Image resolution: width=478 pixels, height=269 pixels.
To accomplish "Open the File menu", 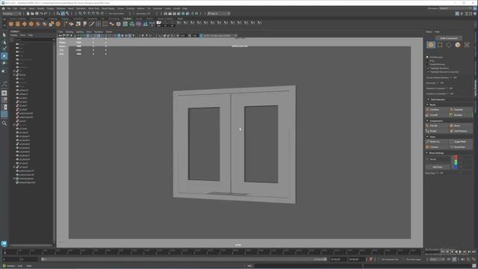I will 9,8.
